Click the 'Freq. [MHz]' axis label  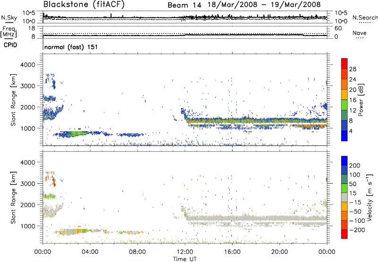tap(9, 32)
